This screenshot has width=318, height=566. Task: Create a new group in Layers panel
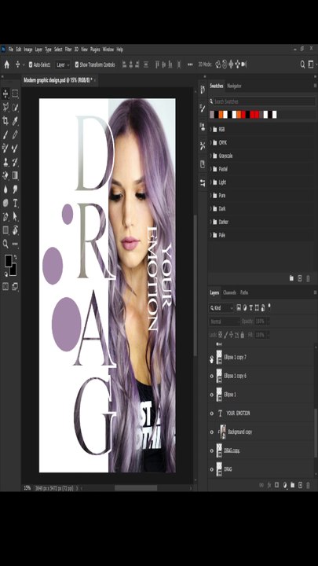click(x=292, y=485)
